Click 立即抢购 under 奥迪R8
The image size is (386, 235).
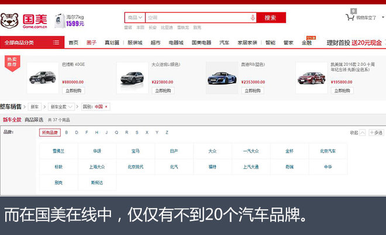[x=253, y=90]
